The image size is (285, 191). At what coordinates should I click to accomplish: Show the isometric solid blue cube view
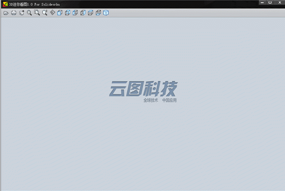click(106, 13)
